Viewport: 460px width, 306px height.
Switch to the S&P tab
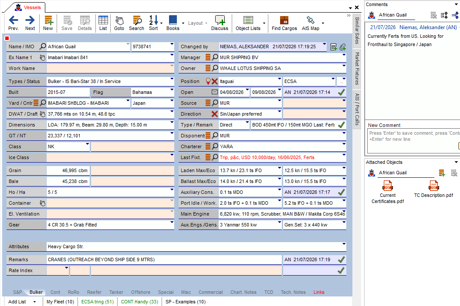coord(17,292)
